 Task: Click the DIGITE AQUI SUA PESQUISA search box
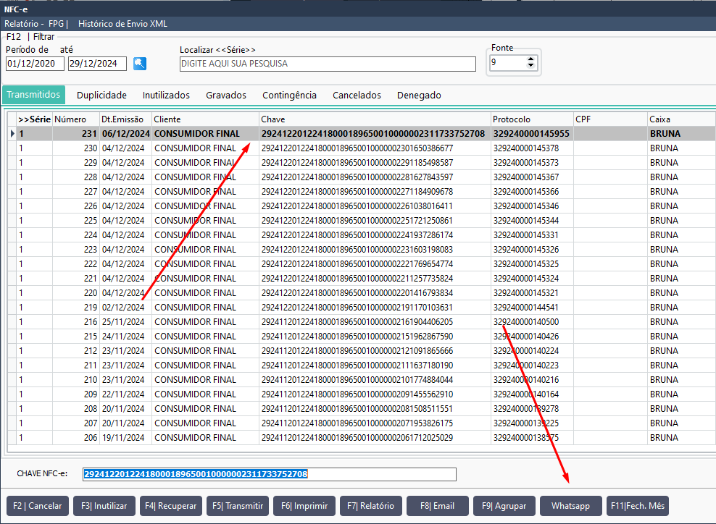(x=328, y=64)
